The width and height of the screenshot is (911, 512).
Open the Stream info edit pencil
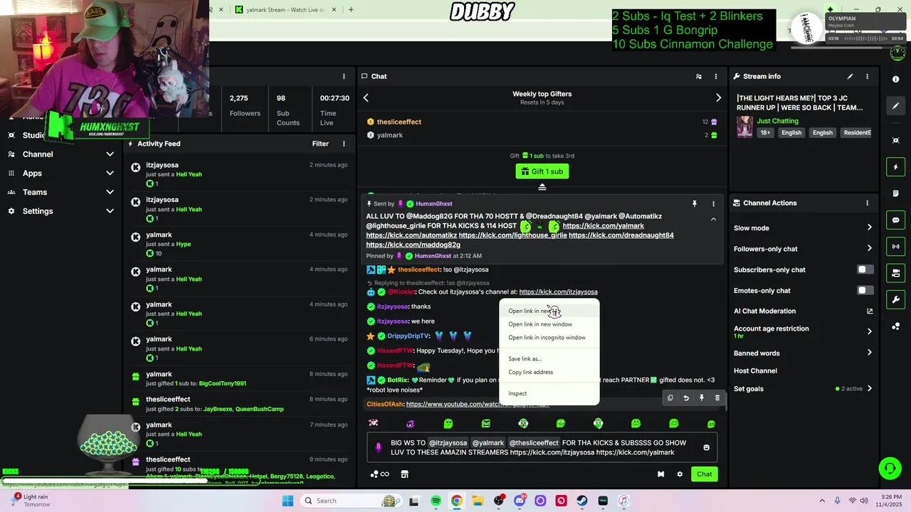coord(850,76)
